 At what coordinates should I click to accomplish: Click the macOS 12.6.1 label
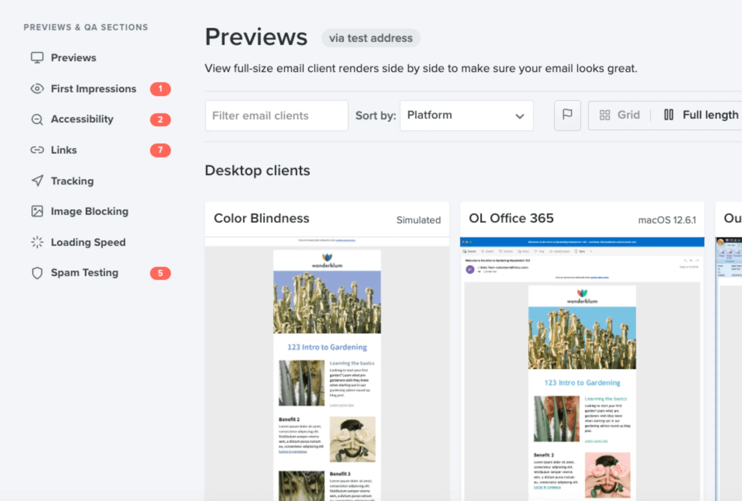pos(667,220)
